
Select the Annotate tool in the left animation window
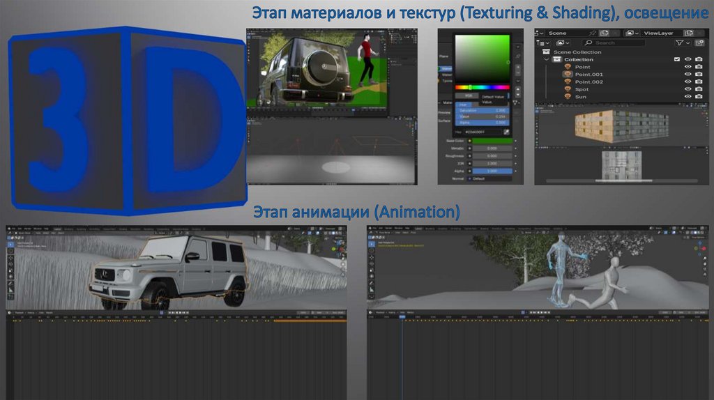click(x=11, y=284)
